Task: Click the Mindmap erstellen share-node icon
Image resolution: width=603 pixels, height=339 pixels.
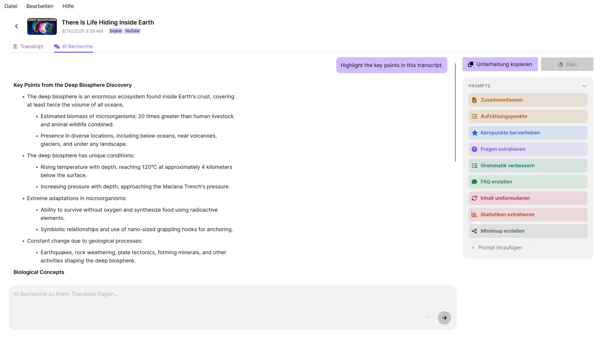Action: [x=474, y=231]
